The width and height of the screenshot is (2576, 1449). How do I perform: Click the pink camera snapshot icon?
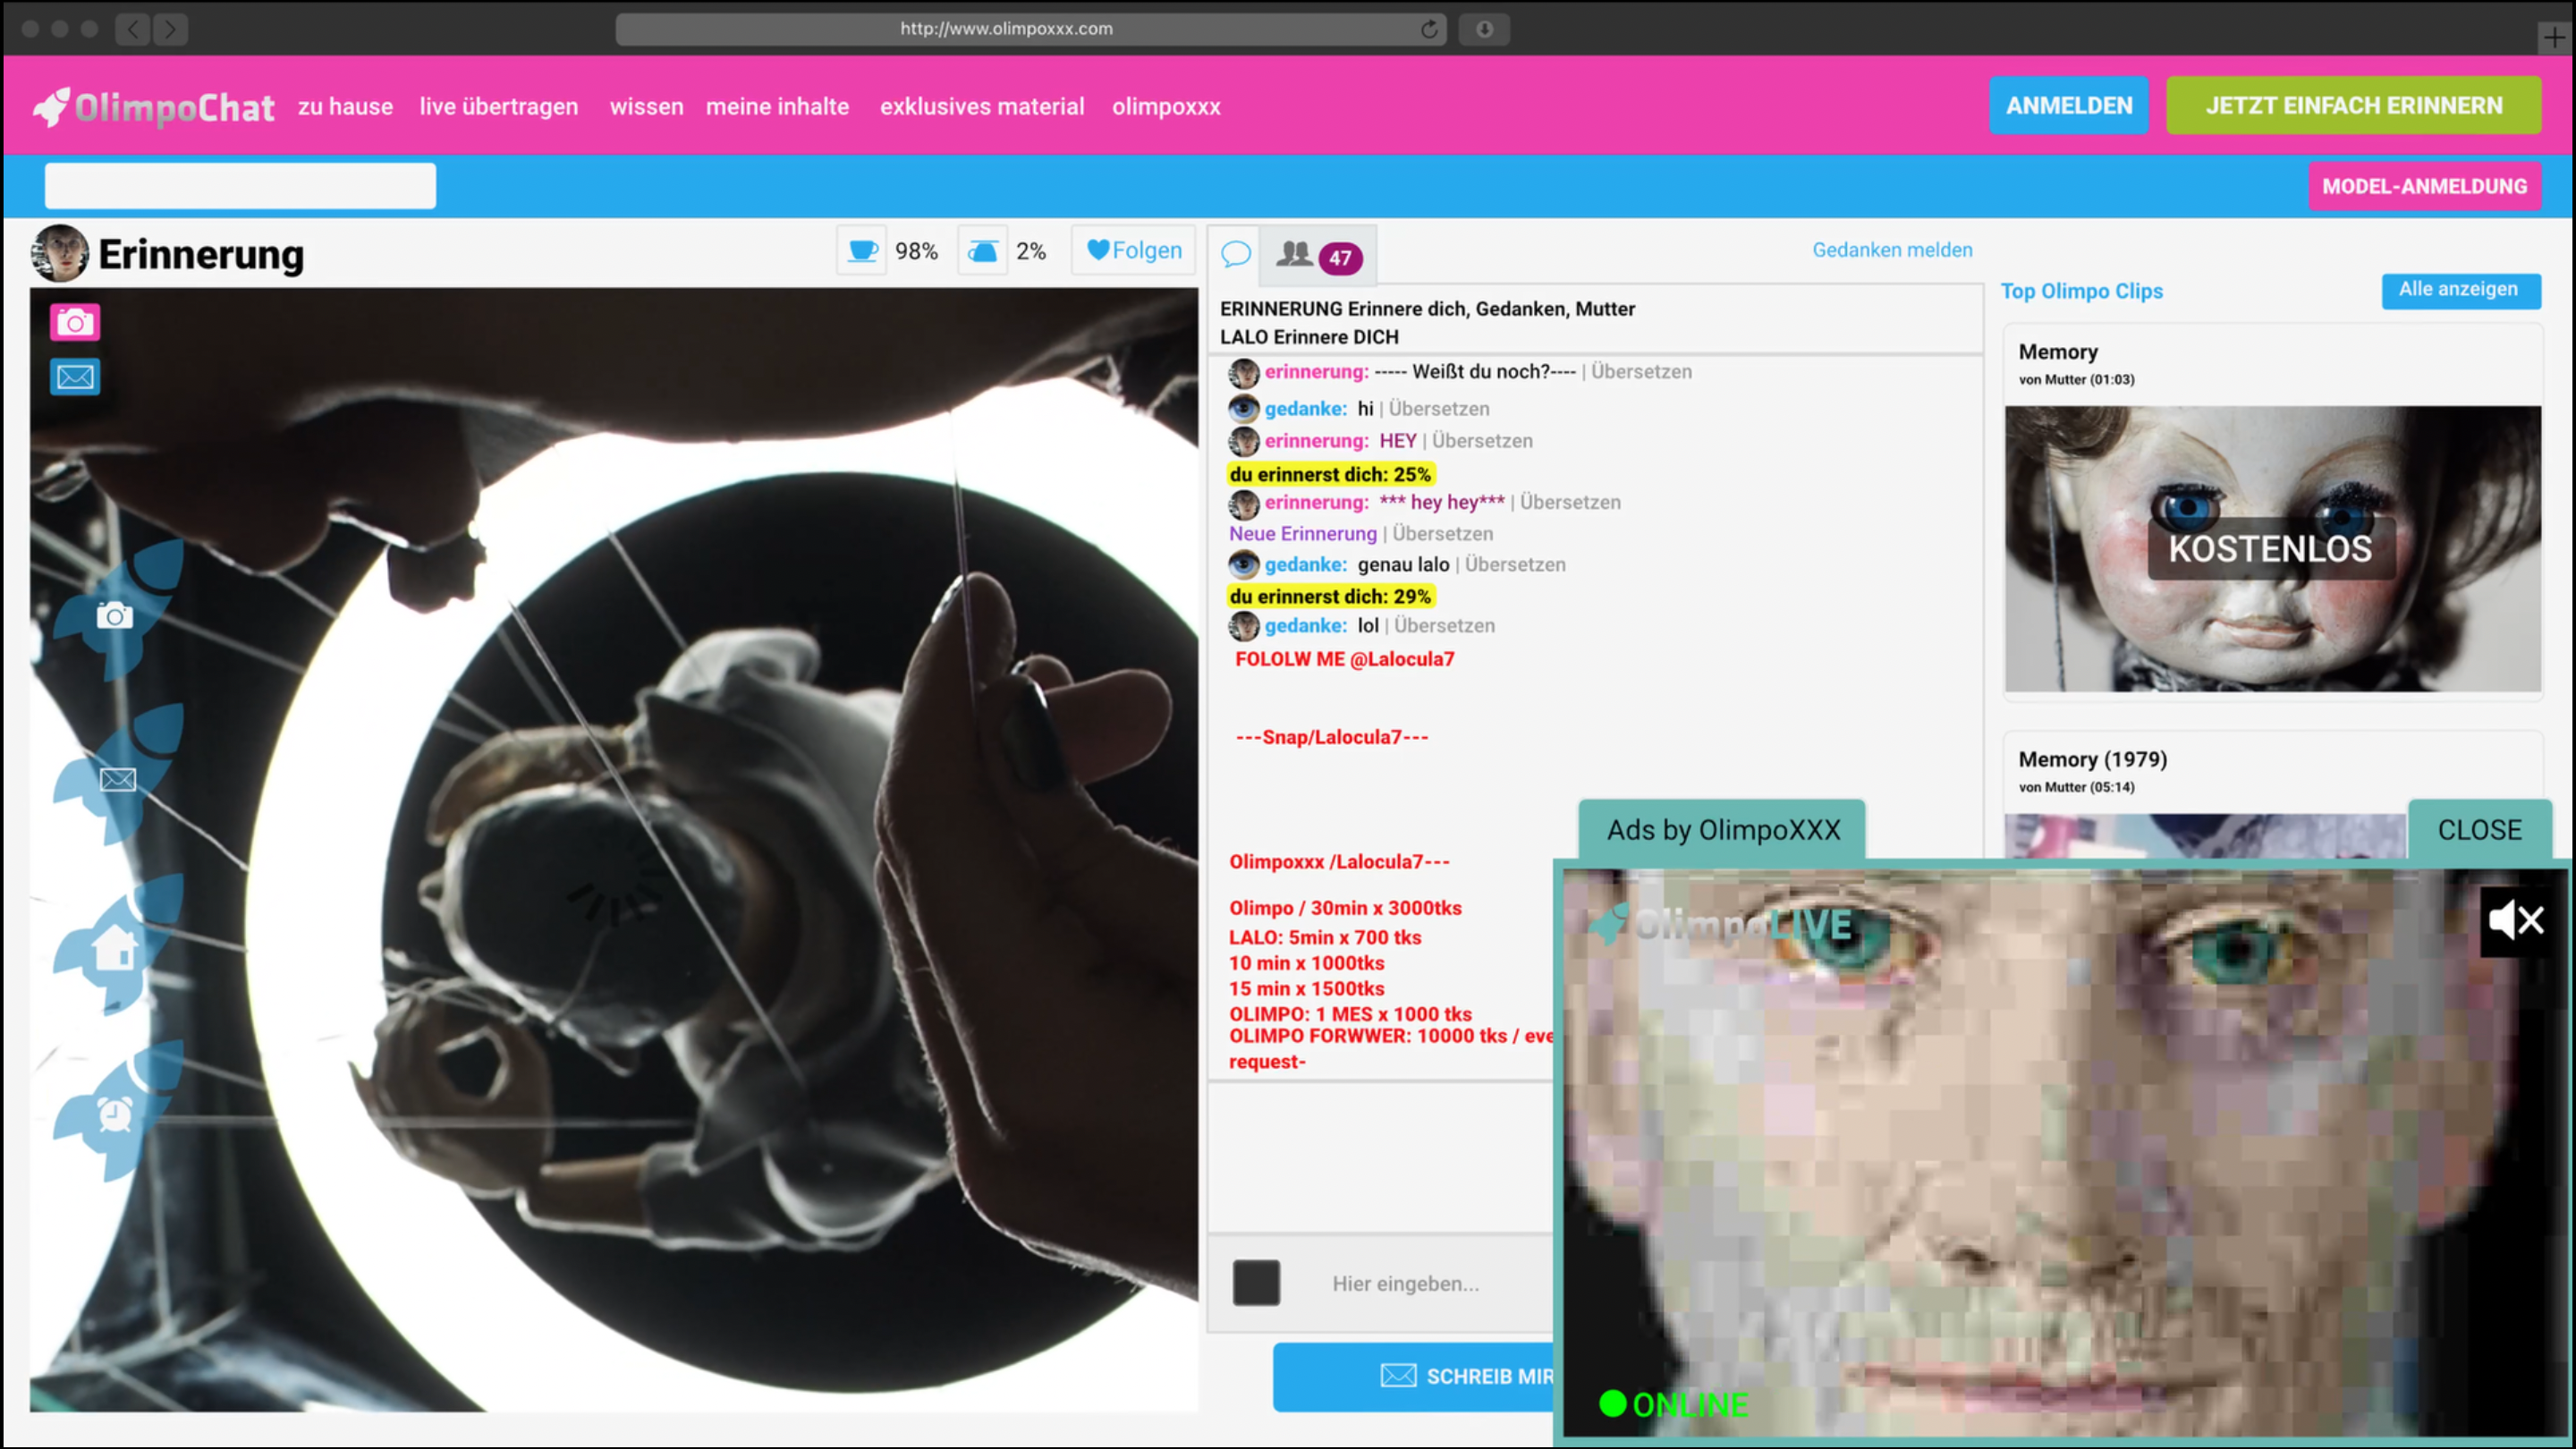pyautogui.click(x=75, y=323)
